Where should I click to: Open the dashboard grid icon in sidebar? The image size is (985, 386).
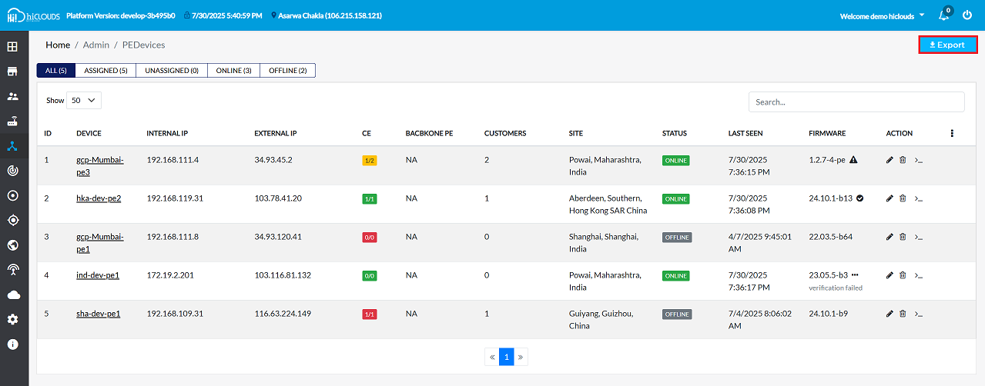pos(12,47)
